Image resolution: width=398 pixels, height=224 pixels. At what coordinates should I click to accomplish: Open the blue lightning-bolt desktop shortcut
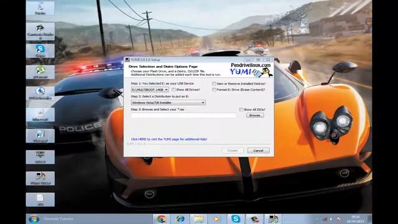point(40,93)
